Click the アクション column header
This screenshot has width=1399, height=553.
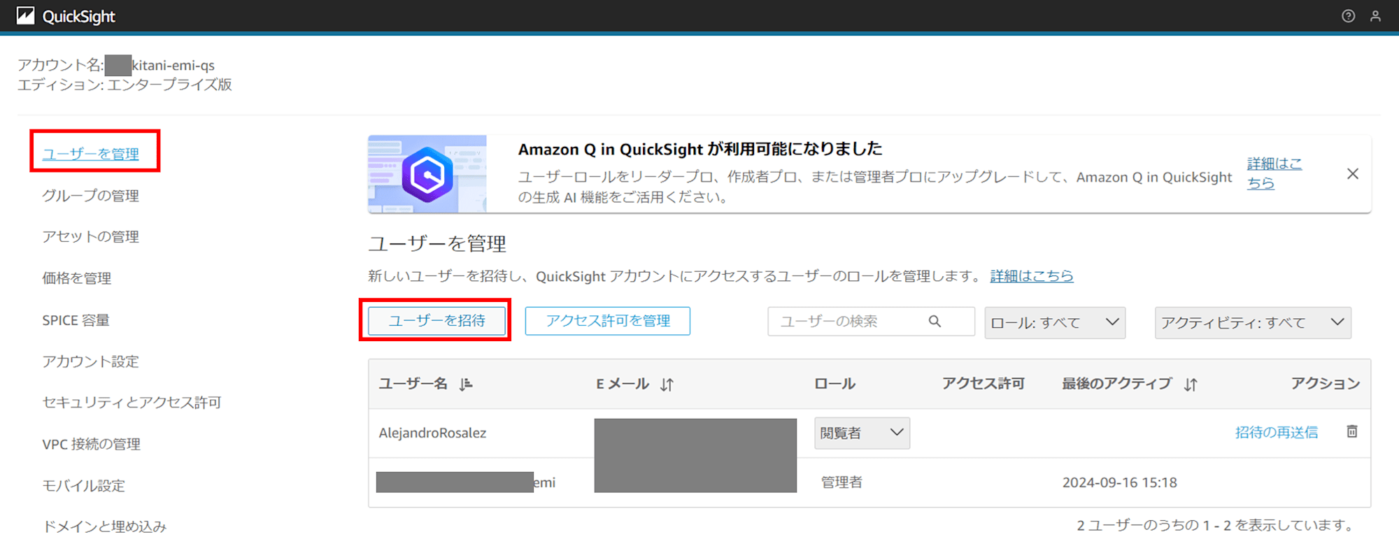pyautogui.click(x=1326, y=384)
